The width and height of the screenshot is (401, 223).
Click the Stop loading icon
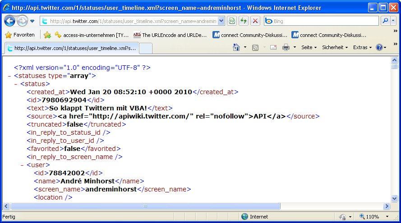[255, 21]
